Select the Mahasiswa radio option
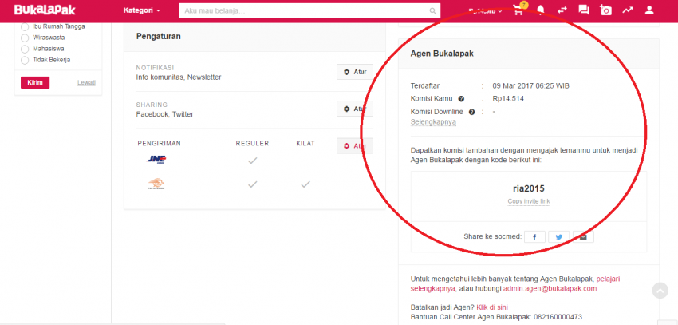This screenshot has height=325, width=678. 25,49
